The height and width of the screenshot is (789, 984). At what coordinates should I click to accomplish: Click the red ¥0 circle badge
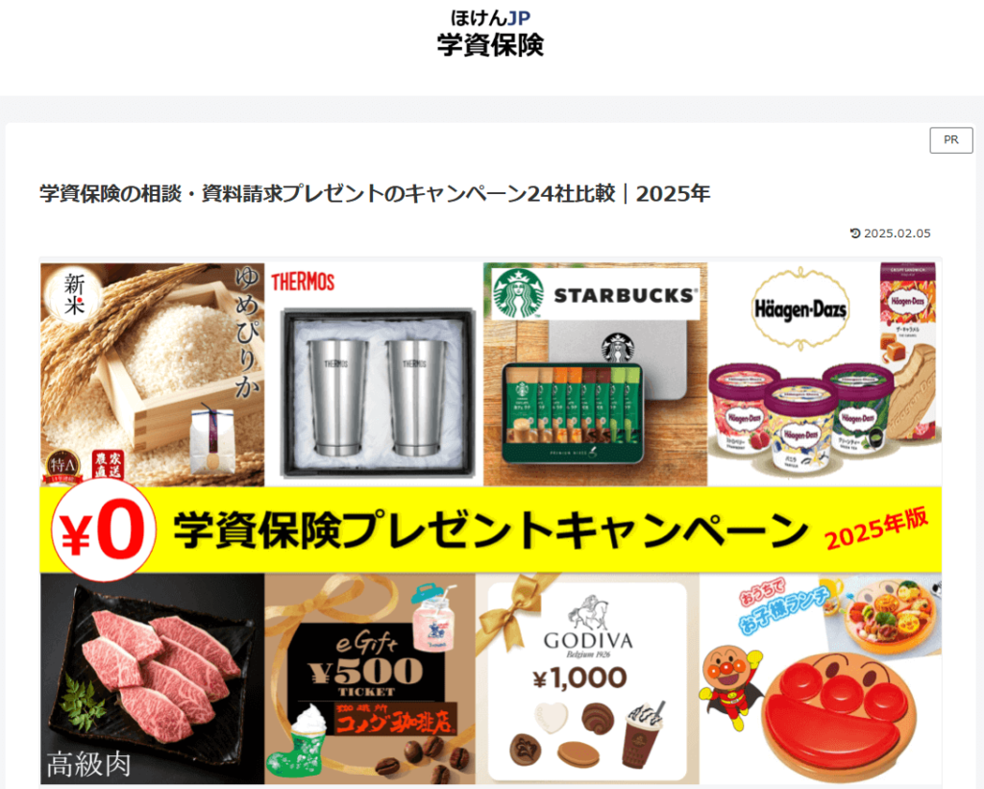click(x=104, y=530)
